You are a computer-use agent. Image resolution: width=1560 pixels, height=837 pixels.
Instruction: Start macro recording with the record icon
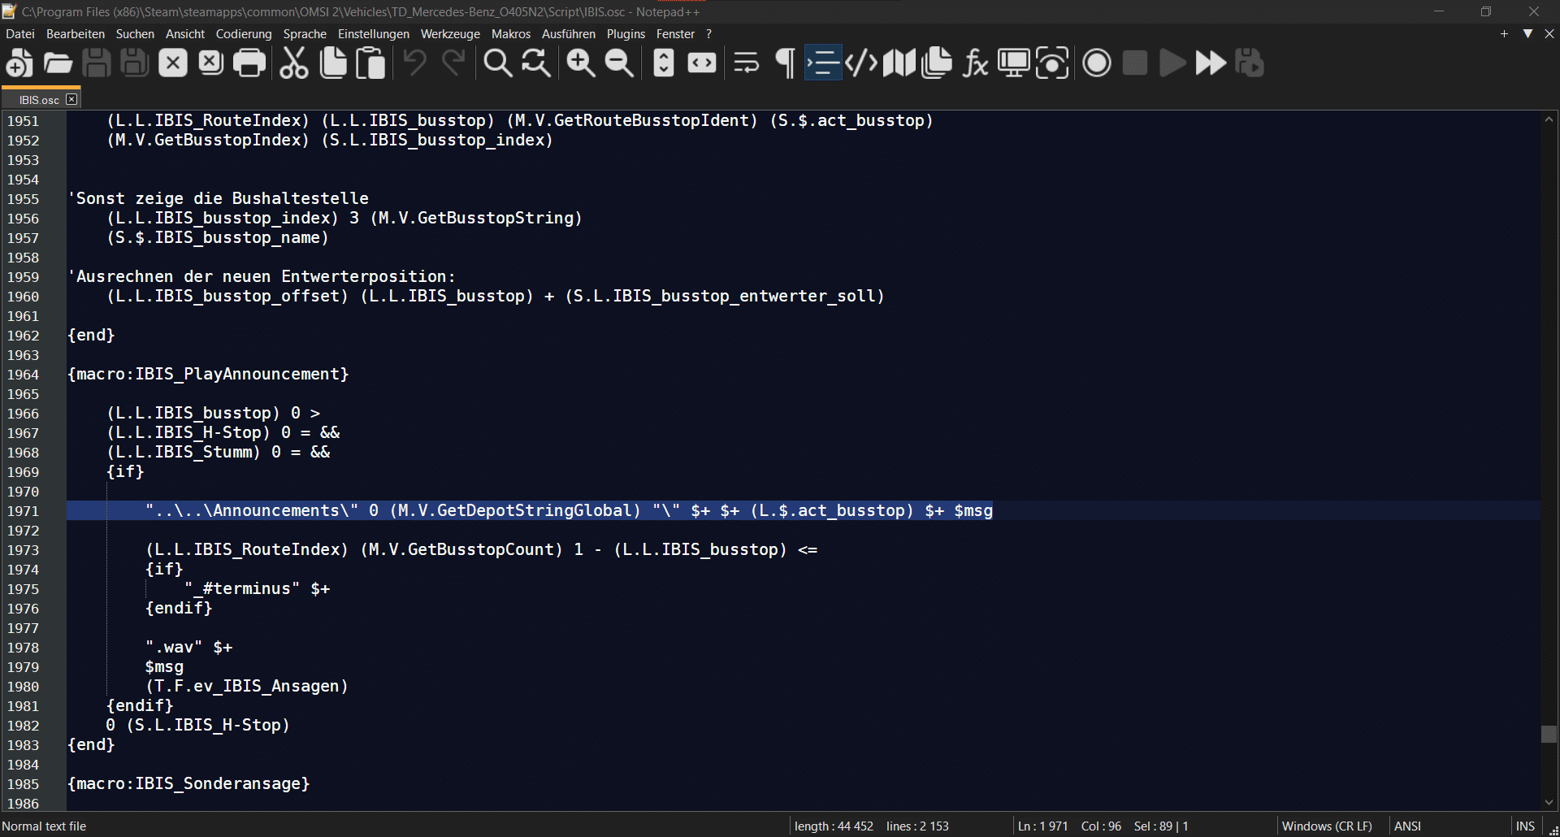tap(1097, 63)
